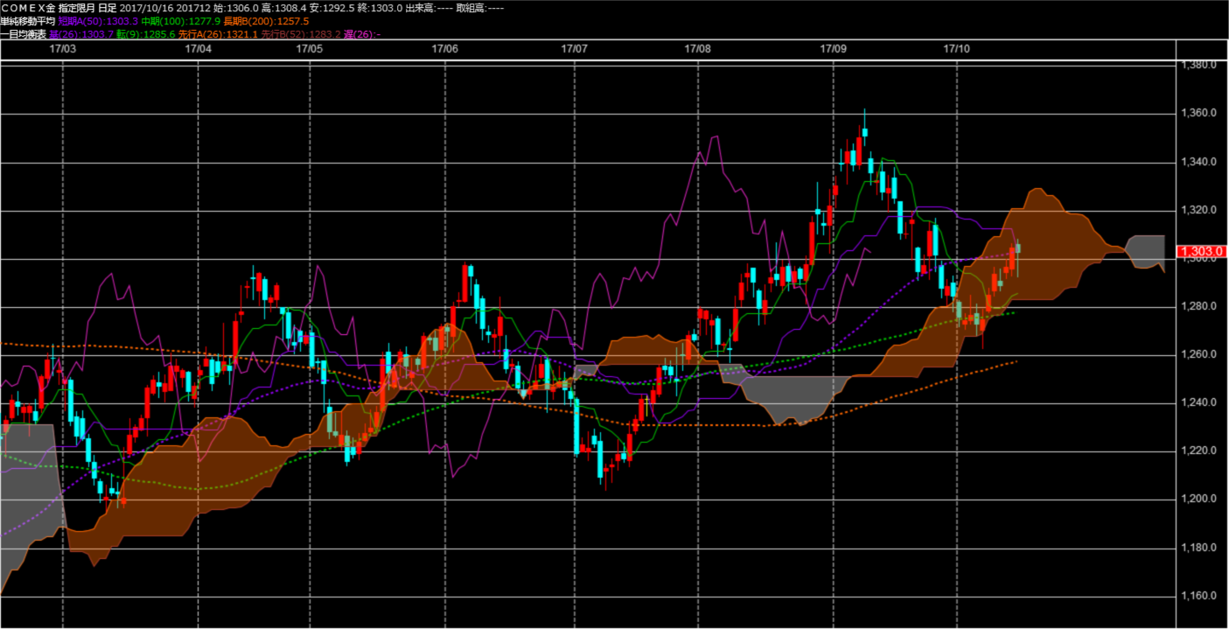Click the contract month 201712
This screenshot has width=1229, height=629.
coord(193,7)
